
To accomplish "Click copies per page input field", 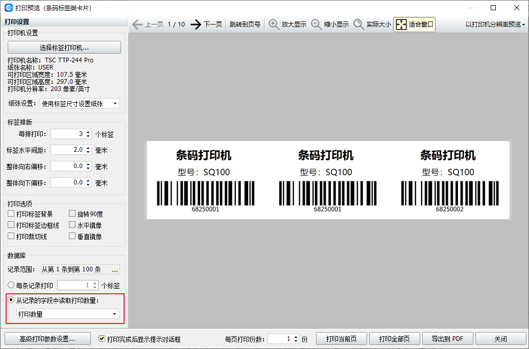I will click(x=280, y=339).
